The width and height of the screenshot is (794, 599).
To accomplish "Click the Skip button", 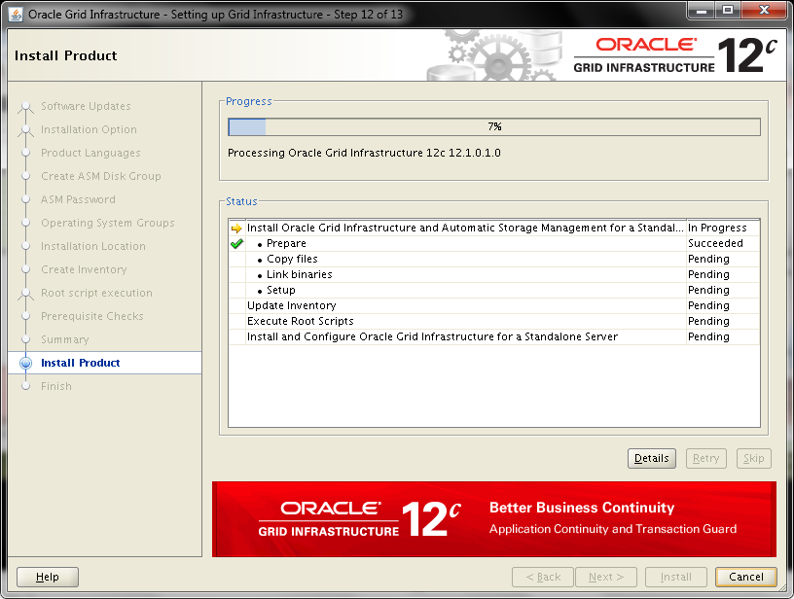I will (753, 458).
